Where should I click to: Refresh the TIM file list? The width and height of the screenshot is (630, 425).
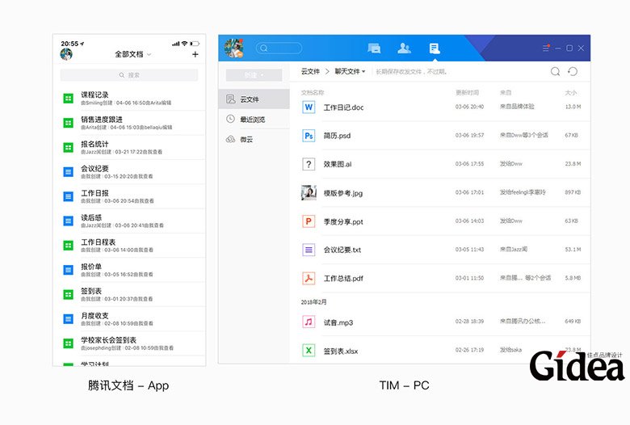[573, 72]
